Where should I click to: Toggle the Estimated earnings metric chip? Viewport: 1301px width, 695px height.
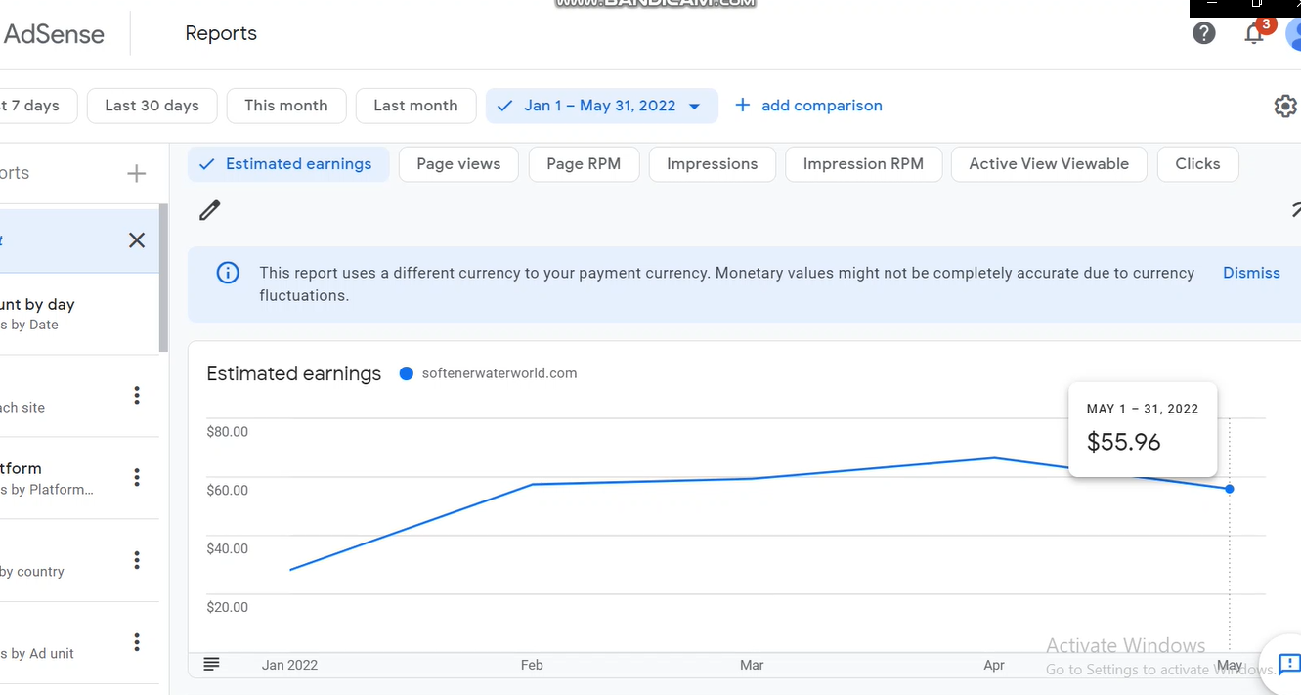pos(288,164)
